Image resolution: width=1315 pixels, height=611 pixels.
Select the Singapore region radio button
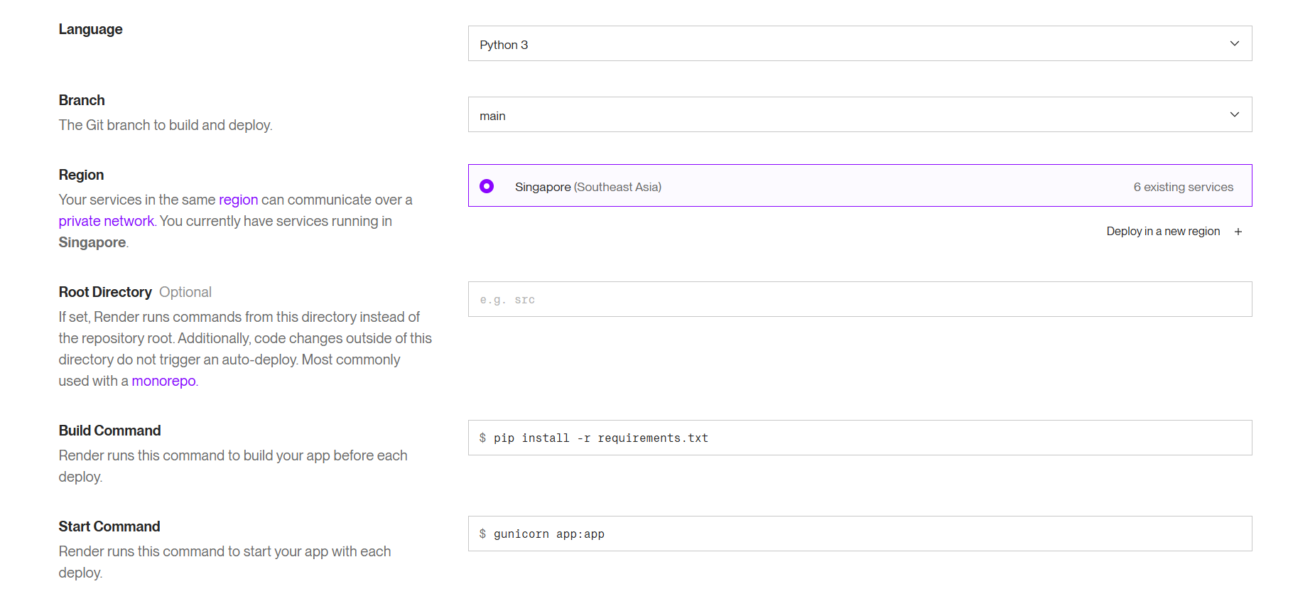487,186
